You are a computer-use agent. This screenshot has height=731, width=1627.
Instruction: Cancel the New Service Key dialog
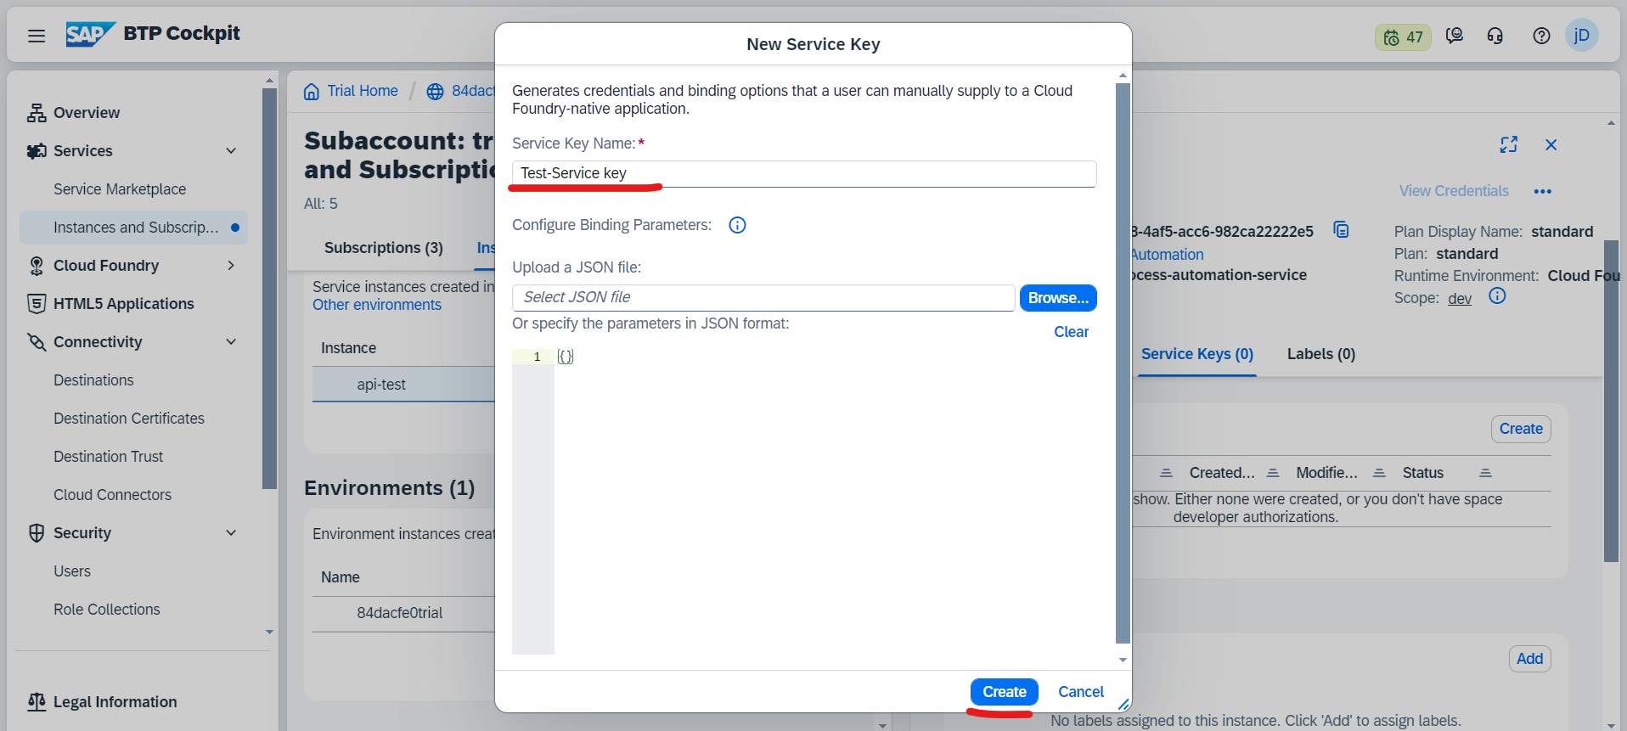click(1081, 692)
